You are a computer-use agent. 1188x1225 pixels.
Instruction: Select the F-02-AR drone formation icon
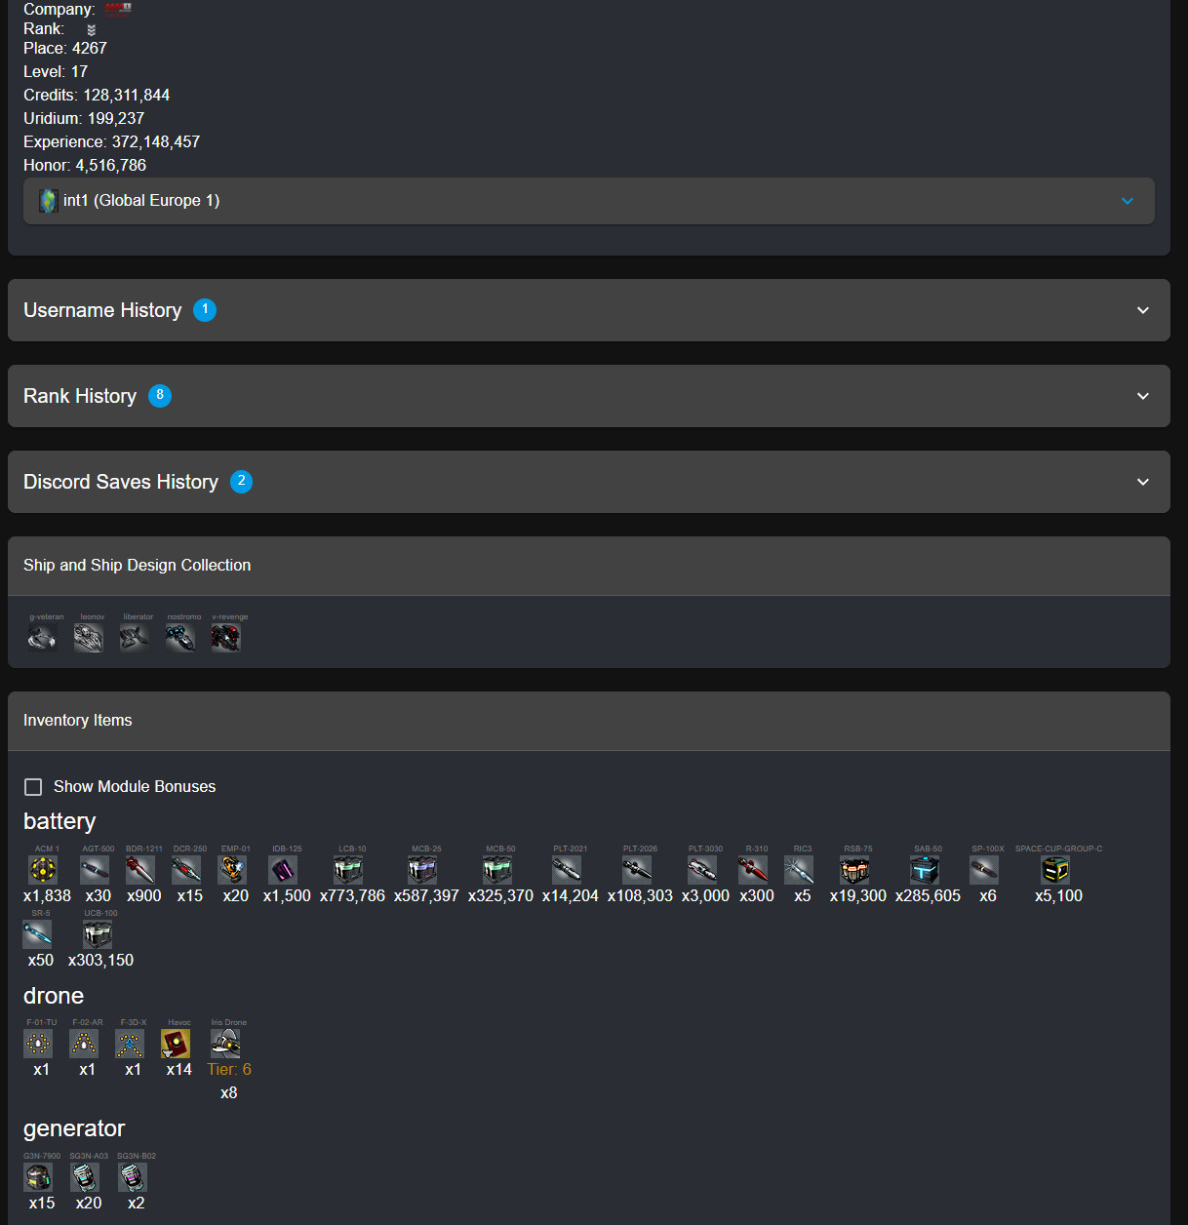click(84, 1044)
